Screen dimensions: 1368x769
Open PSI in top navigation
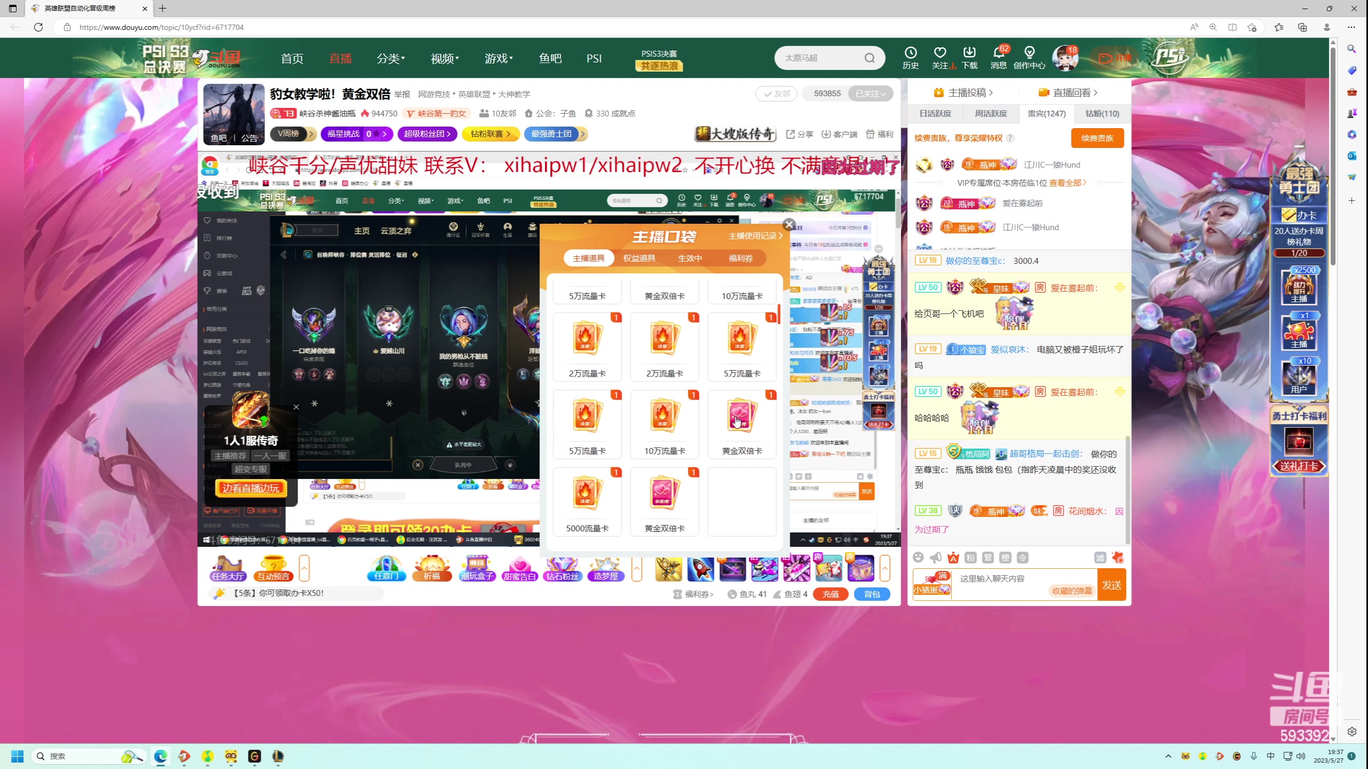point(594,58)
